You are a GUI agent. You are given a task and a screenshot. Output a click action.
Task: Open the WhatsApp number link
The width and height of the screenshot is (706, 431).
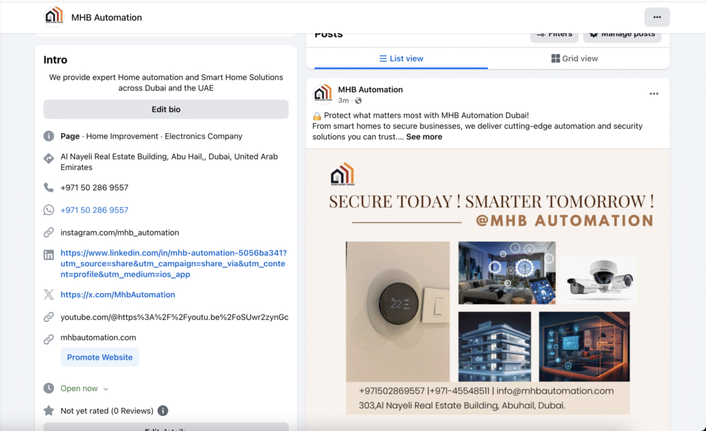coord(94,210)
